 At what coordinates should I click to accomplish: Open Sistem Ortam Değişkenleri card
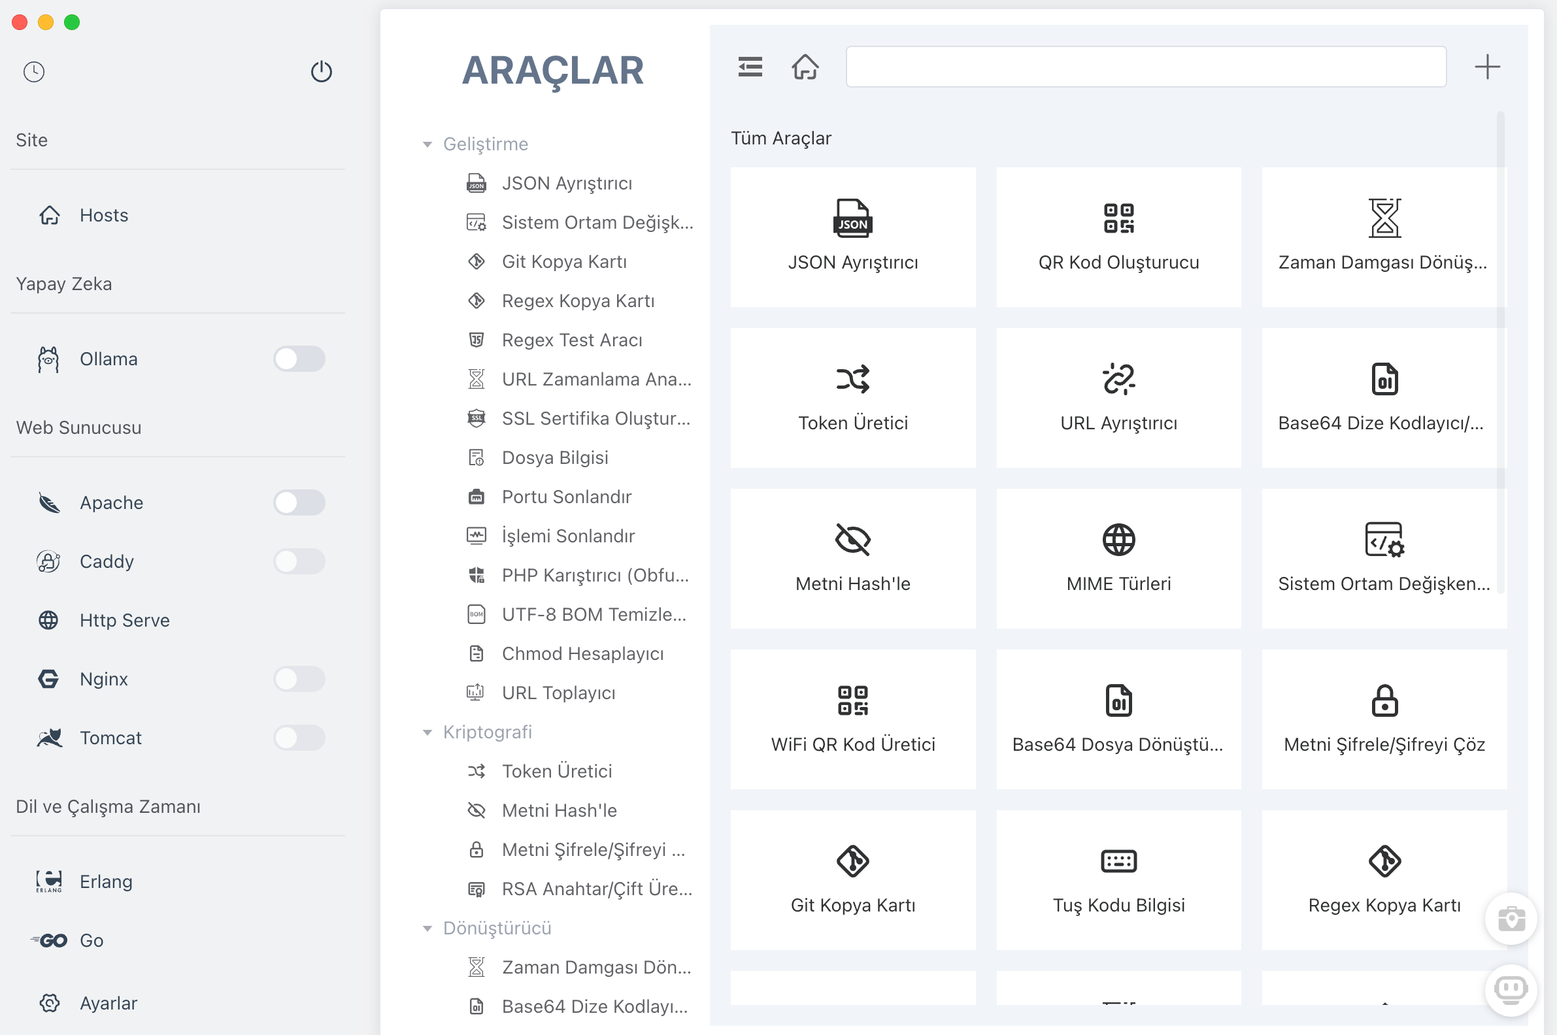(1384, 559)
